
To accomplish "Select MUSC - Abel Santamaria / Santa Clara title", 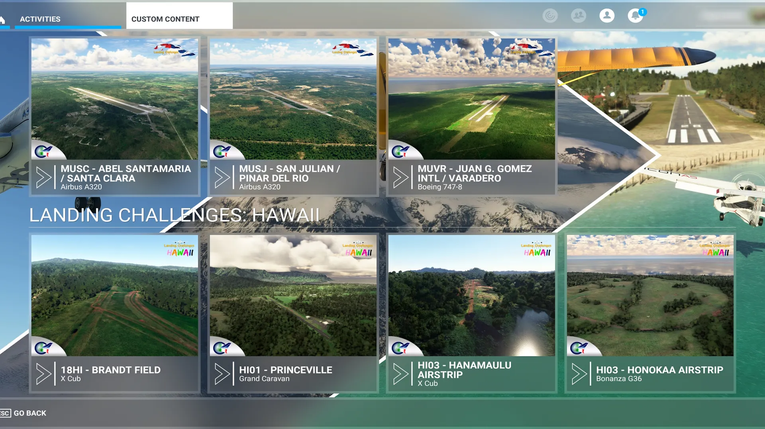I will pos(126,173).
